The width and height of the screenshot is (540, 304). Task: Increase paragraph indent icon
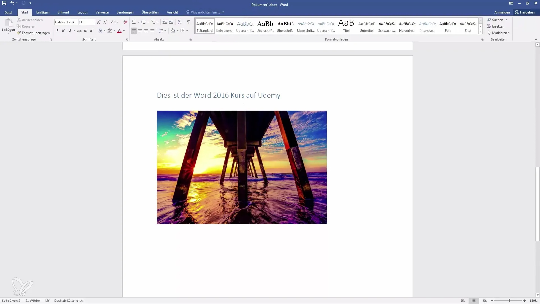171,22
